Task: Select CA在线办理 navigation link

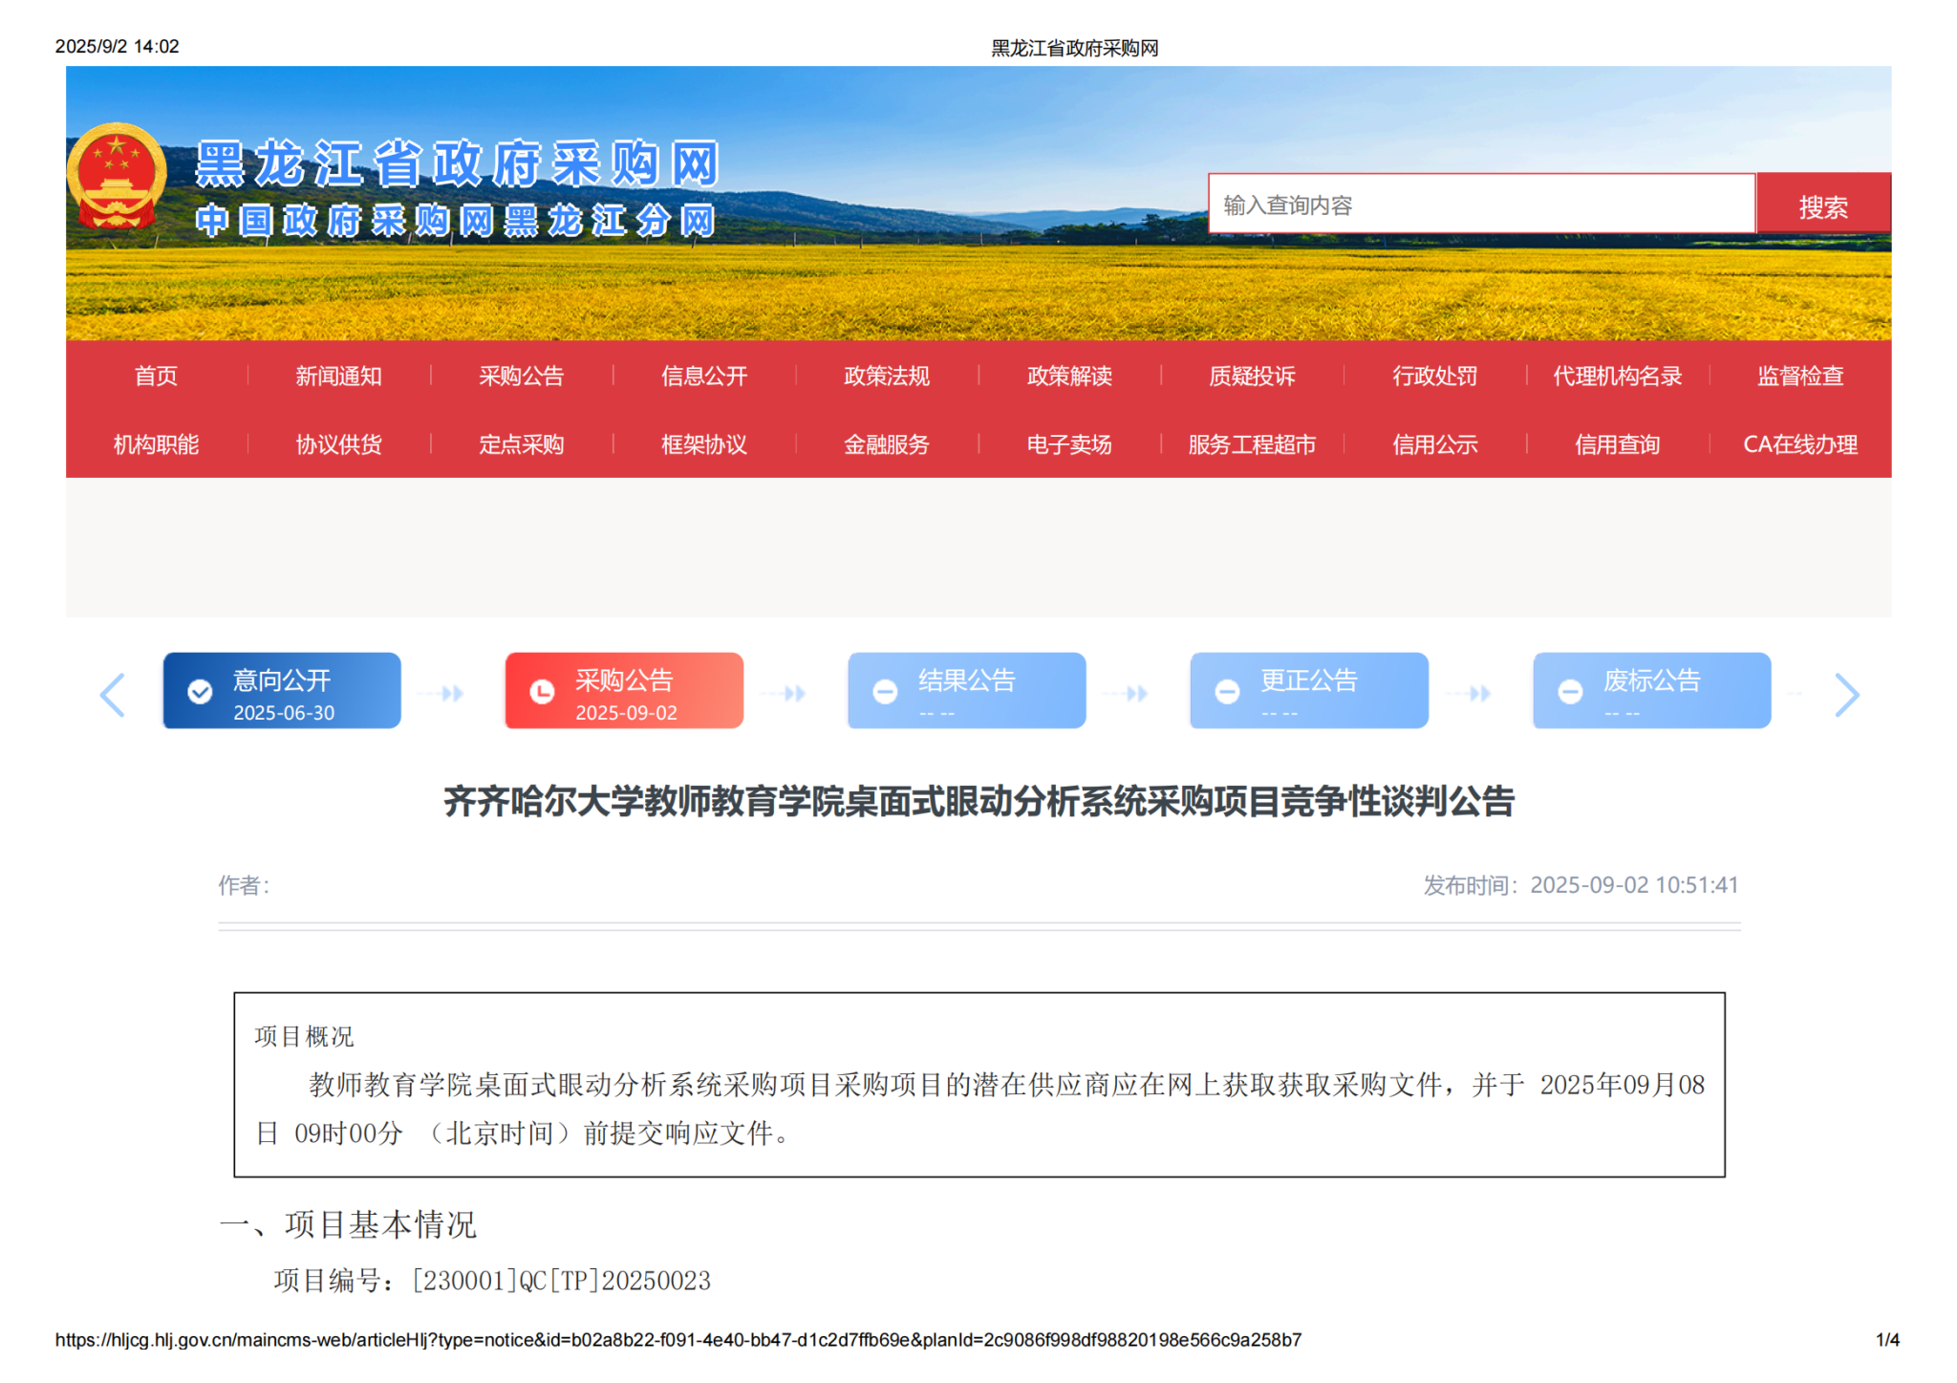Action: [1799, 444]
